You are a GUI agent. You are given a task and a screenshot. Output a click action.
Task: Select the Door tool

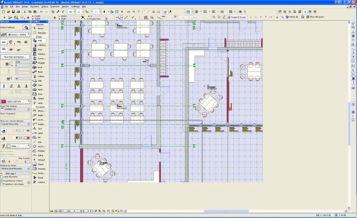(40, 50)
